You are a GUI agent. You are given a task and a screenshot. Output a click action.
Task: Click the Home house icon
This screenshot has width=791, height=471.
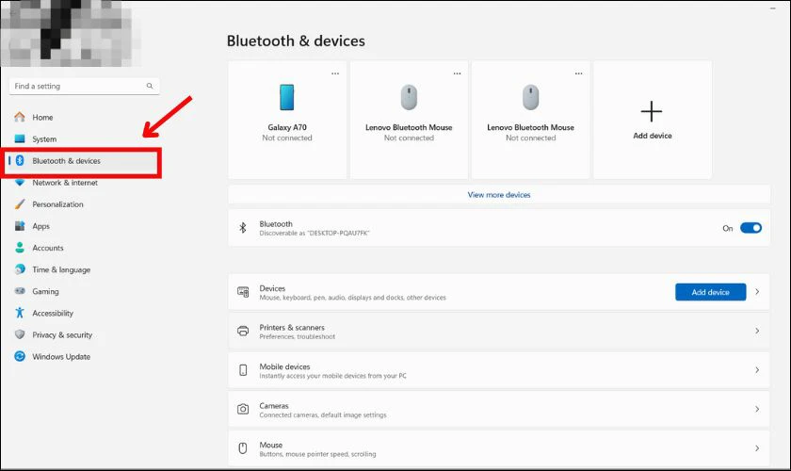pyautogui.click(x=20, y=117)
